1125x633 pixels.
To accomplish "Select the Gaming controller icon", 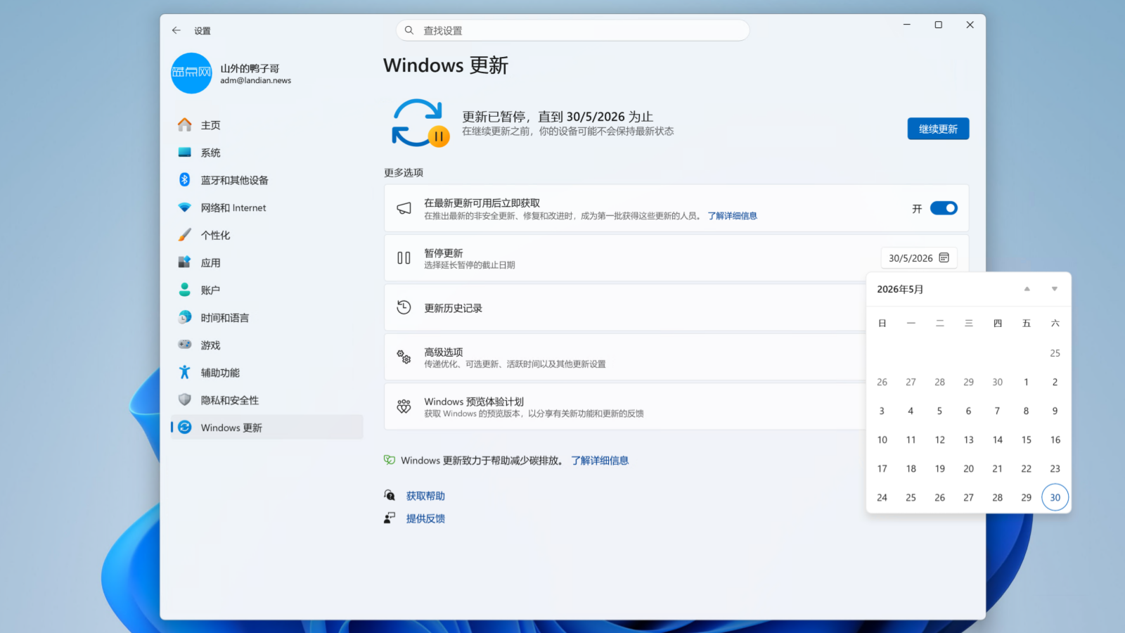I will pos(184,345).
